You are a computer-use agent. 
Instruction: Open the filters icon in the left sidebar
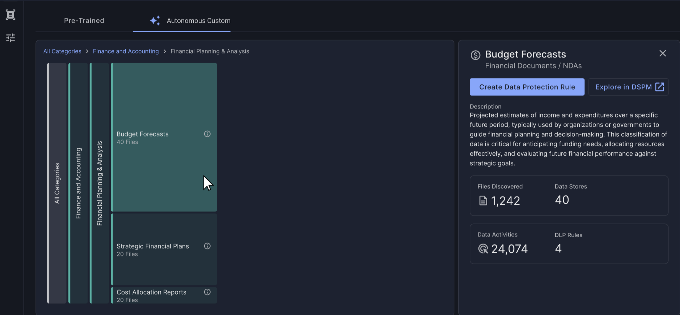pyautogui.click(x=11, y=38)
